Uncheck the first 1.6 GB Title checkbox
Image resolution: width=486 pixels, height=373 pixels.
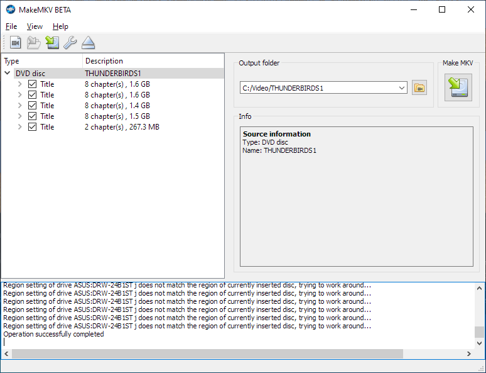[x=32, y=84]
